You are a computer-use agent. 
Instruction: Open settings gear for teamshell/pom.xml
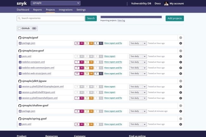pos(181,98)
